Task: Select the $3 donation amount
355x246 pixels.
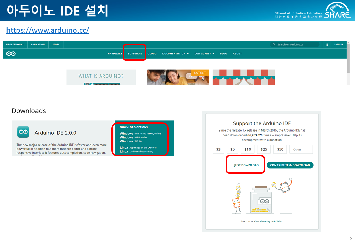Action: (x=218, y=149)
